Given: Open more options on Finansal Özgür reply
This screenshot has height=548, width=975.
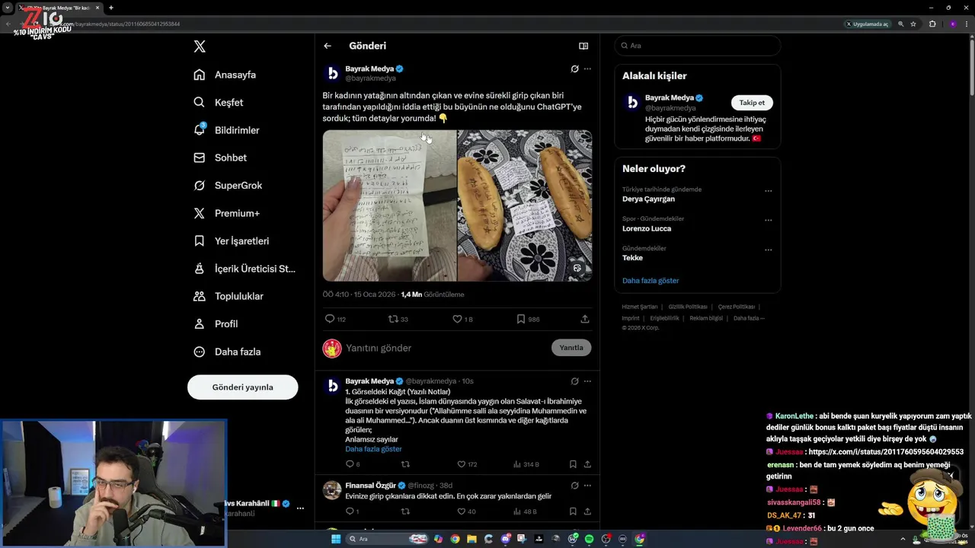Looking at the screenshot, I should [x=587, y=486].
